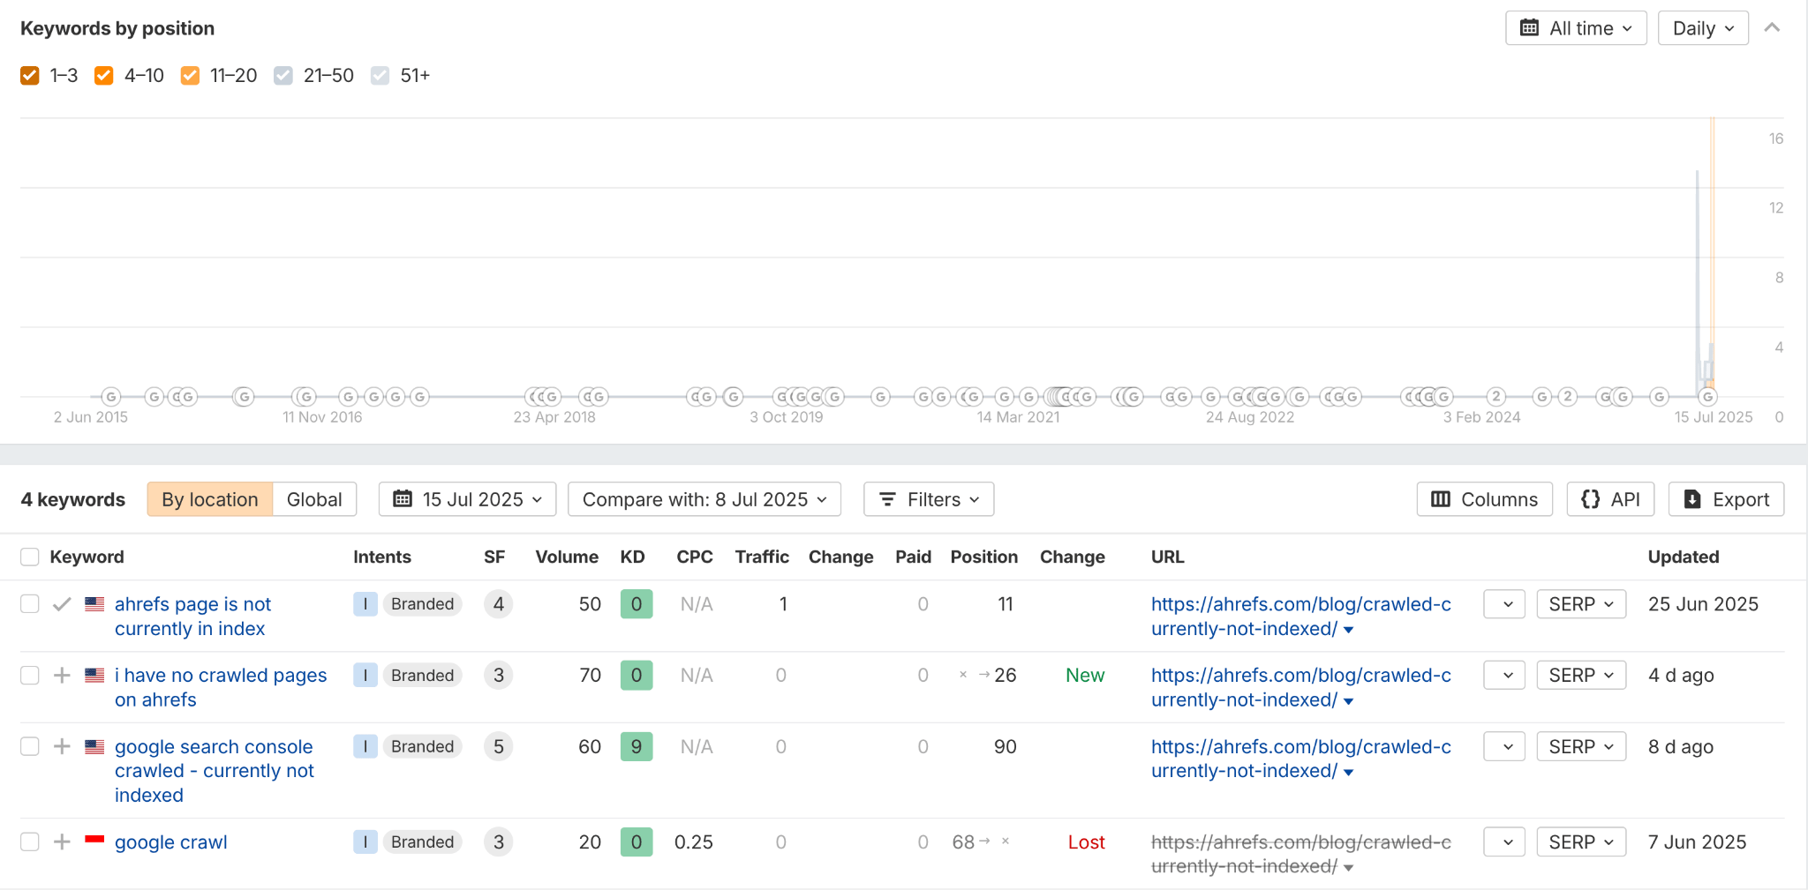Switch to the Global tab
The image size is (1808, 890).
314,499
